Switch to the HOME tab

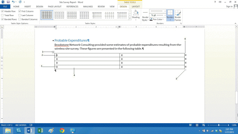click(16, 7)
